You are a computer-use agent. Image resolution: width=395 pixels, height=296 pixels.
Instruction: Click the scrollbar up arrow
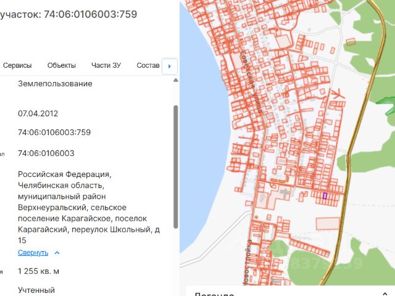pyautogui.click(x=176, y=80)
